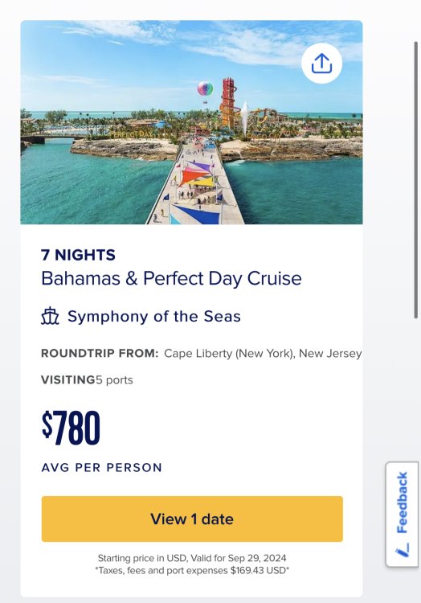Image resolution: width=421 pixels, height=603 pixels.
Task: Click the ship icon beside Symphony of the Seas
Action: (x=51, y=317)
